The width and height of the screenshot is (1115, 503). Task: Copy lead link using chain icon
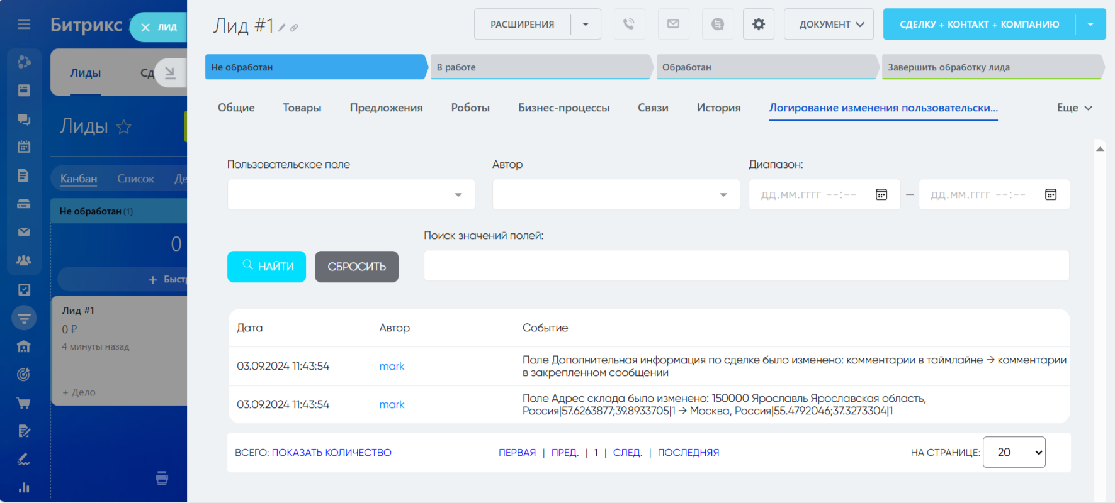click(294, 28)
